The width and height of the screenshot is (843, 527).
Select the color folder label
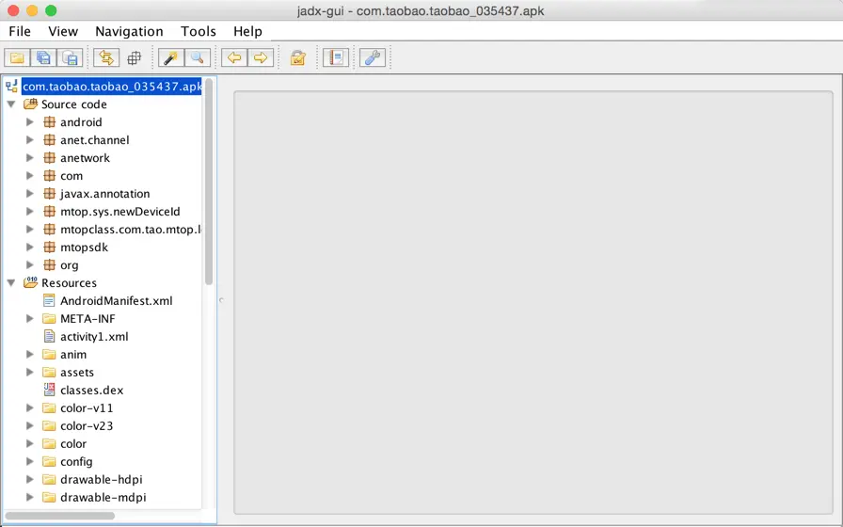[x=73, y=443]
